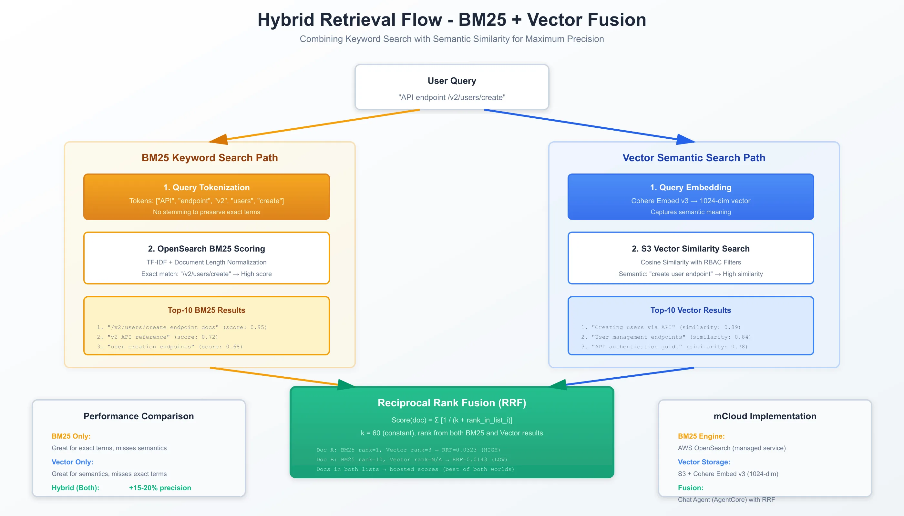Click the 'Fusion:' label
The image size is (904, 516).
[690, 488]
